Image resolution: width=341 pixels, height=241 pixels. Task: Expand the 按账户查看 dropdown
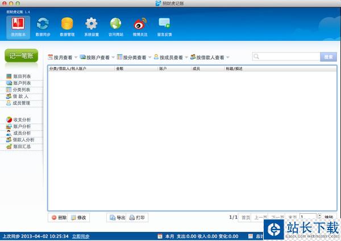coord(97,58)
